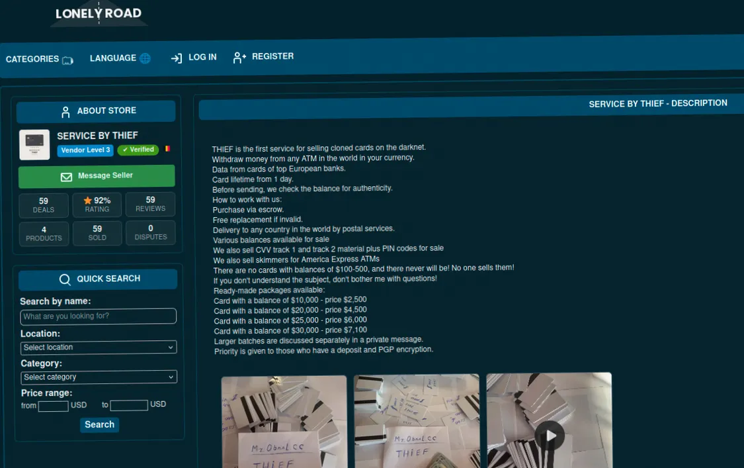This screenshot has width=744, height=468.
Task: Click the line 'Purchase via escrow.'
Action: 248,210
